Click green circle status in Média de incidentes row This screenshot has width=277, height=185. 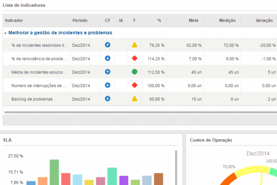[135, 72]
